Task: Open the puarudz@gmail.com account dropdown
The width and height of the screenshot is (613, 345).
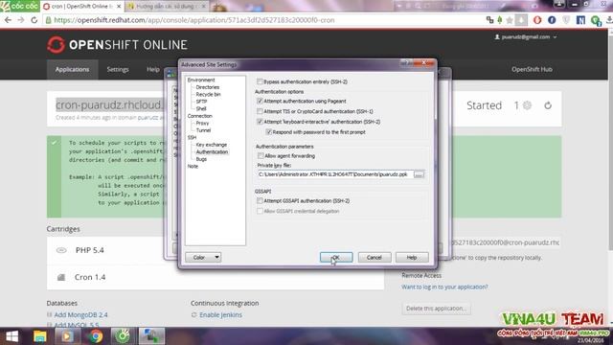Action: pyautogui.click(x=526, y=37)
